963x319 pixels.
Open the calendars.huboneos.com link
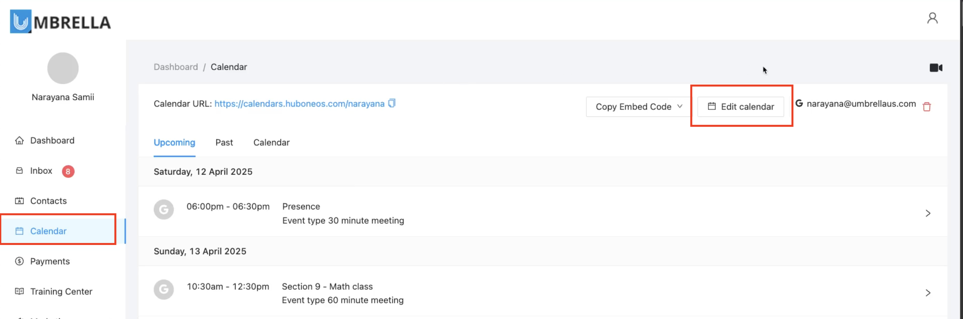[299, 104]
